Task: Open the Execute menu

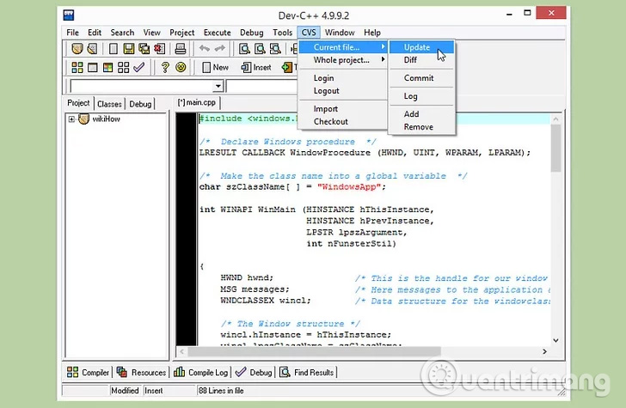Action: coord(218,33)
